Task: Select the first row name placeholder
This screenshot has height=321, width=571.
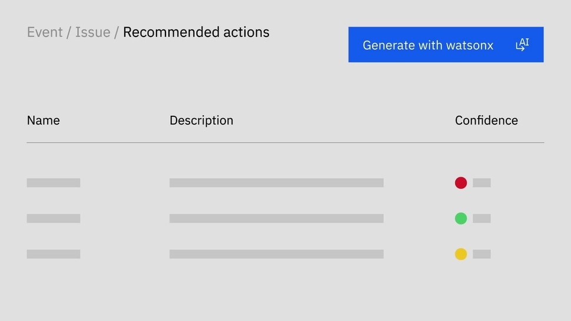Action: point(54,182)
